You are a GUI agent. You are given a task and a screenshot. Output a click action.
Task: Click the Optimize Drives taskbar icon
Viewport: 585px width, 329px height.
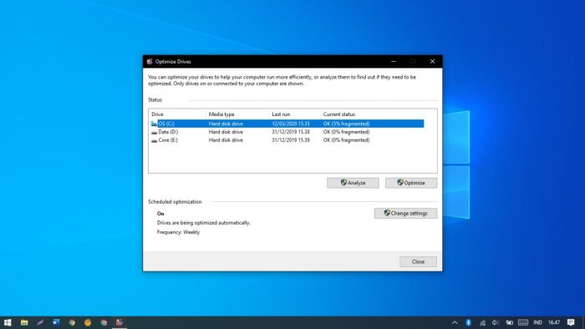point(120,322)
